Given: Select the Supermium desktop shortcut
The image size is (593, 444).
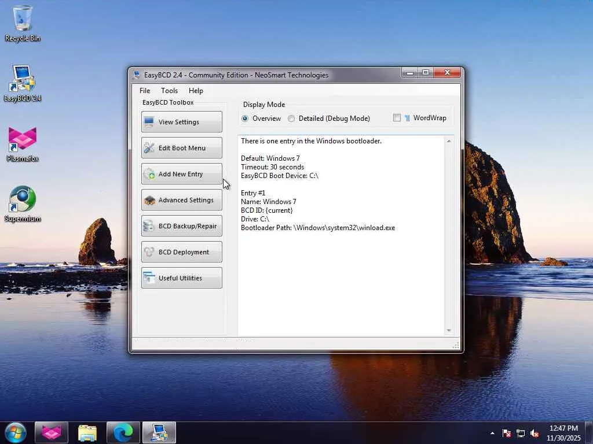Looking at the screenshot, I should coord(23,204).
